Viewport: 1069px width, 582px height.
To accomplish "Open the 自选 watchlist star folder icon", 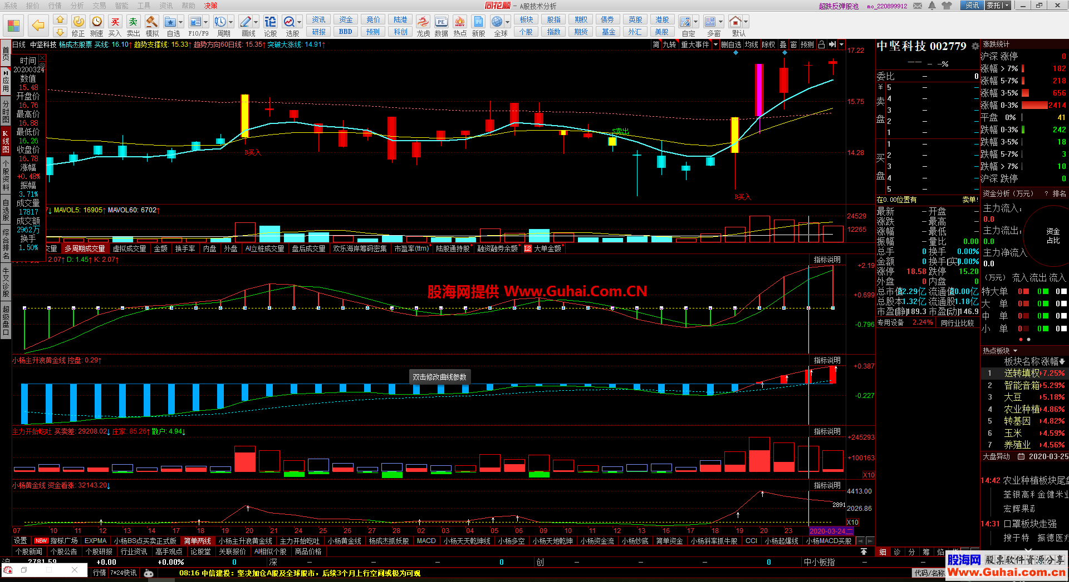I will 170,22.
